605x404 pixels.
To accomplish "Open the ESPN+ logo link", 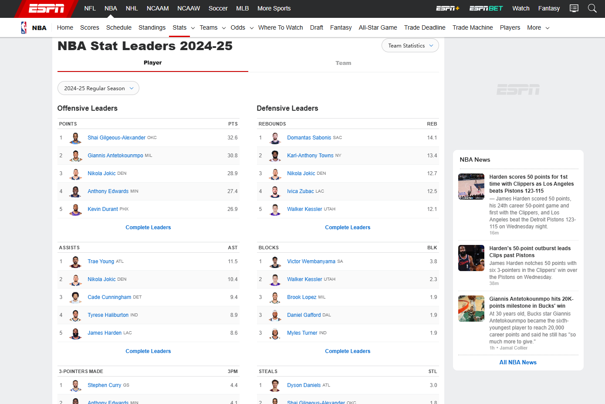I will pos(448,8).
